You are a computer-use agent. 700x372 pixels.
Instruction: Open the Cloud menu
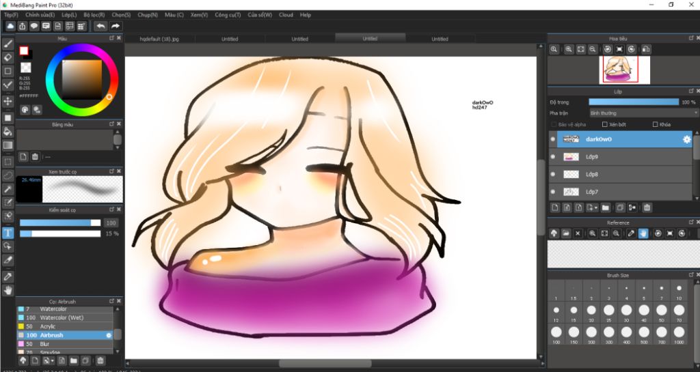(x=286, y=15)
